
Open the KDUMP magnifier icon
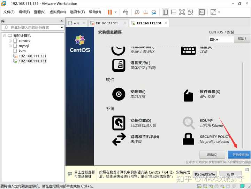tap(189, 123)
